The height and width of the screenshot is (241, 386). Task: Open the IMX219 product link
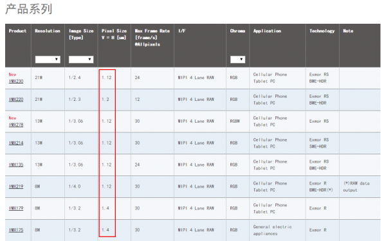[x=16, y=186]
